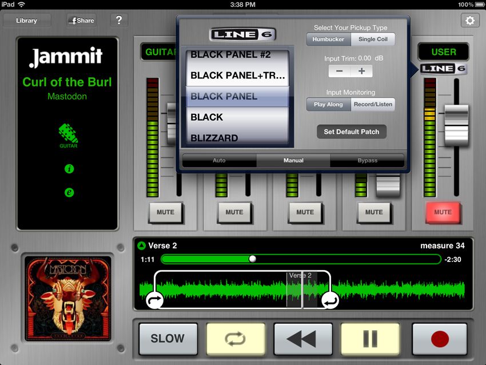Increase input trim with plus button
Image resolution: width=486 pixels, height=365 pixels.
point(361,71)
